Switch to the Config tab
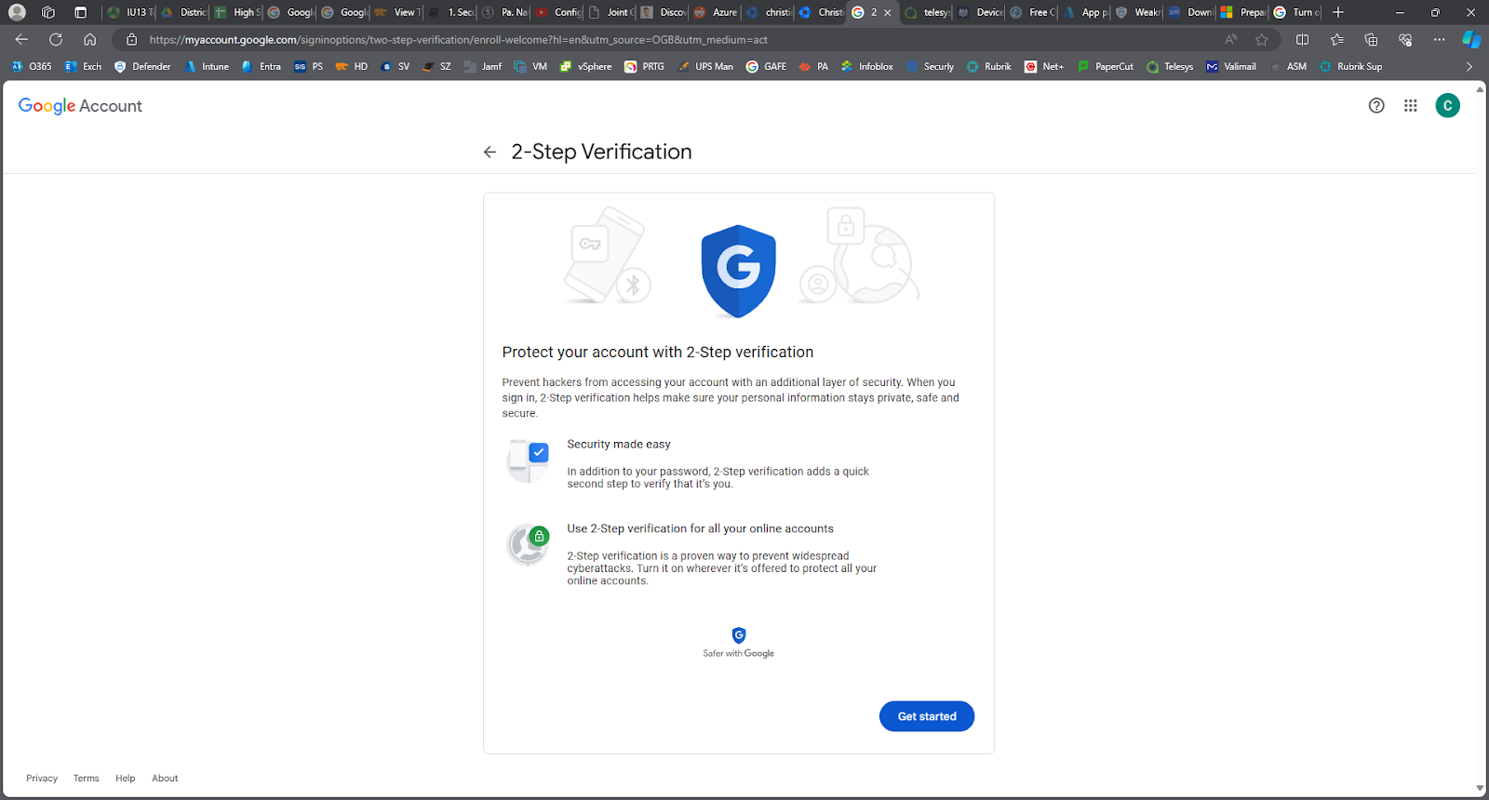 coord(558,12)
